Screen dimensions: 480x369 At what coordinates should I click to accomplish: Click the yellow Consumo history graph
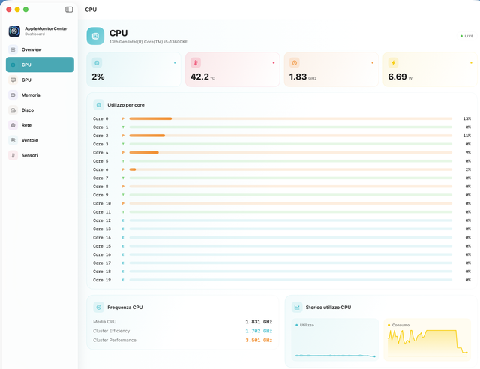pyautogui.click(x=427, y=340)
